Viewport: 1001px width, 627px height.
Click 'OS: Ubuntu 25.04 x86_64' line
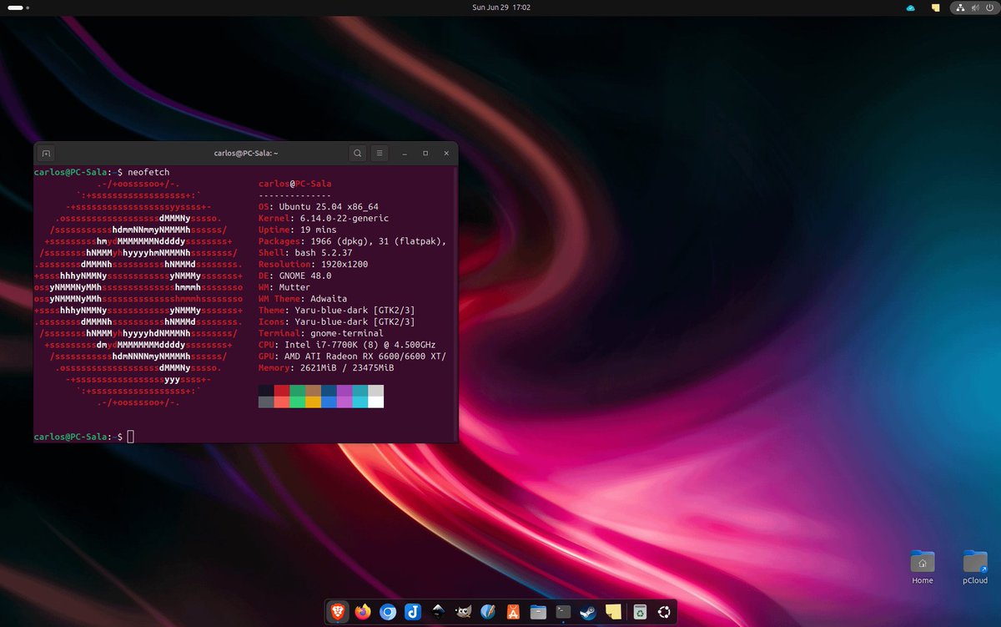tap(319, 206)
